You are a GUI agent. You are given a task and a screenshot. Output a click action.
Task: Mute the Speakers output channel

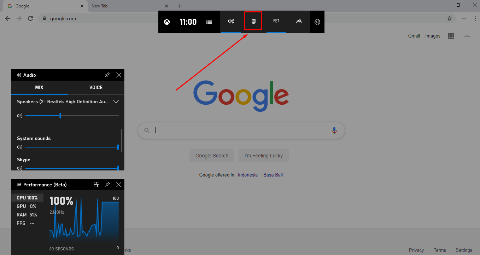[x=19, y=115]
